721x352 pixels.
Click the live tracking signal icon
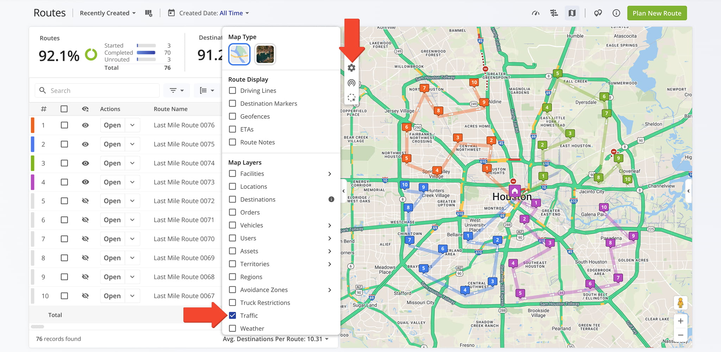click(351, 83)
